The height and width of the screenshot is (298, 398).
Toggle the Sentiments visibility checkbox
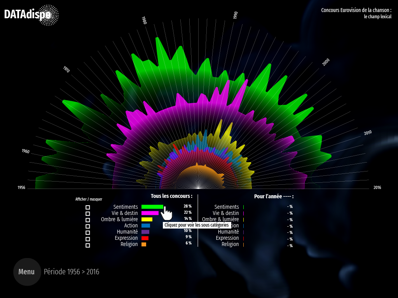pyautogui.click(x=87, y=207)
